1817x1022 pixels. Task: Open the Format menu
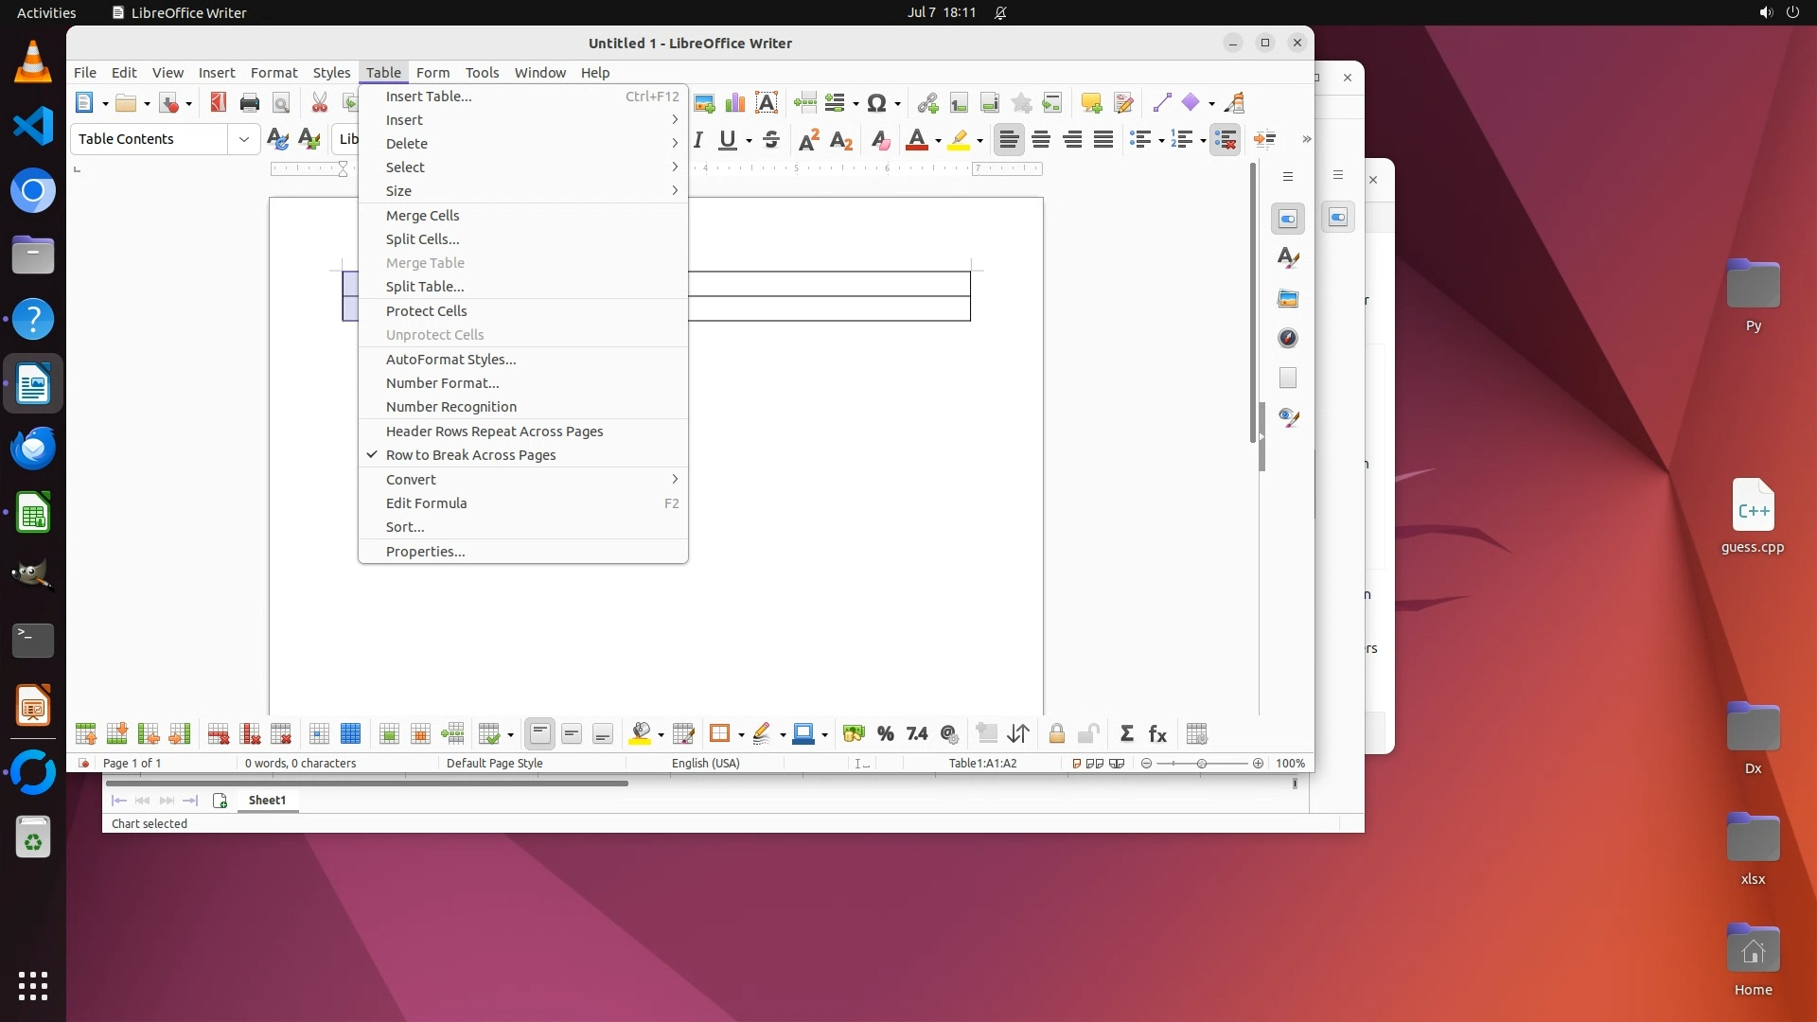click(x=273, y=73)
